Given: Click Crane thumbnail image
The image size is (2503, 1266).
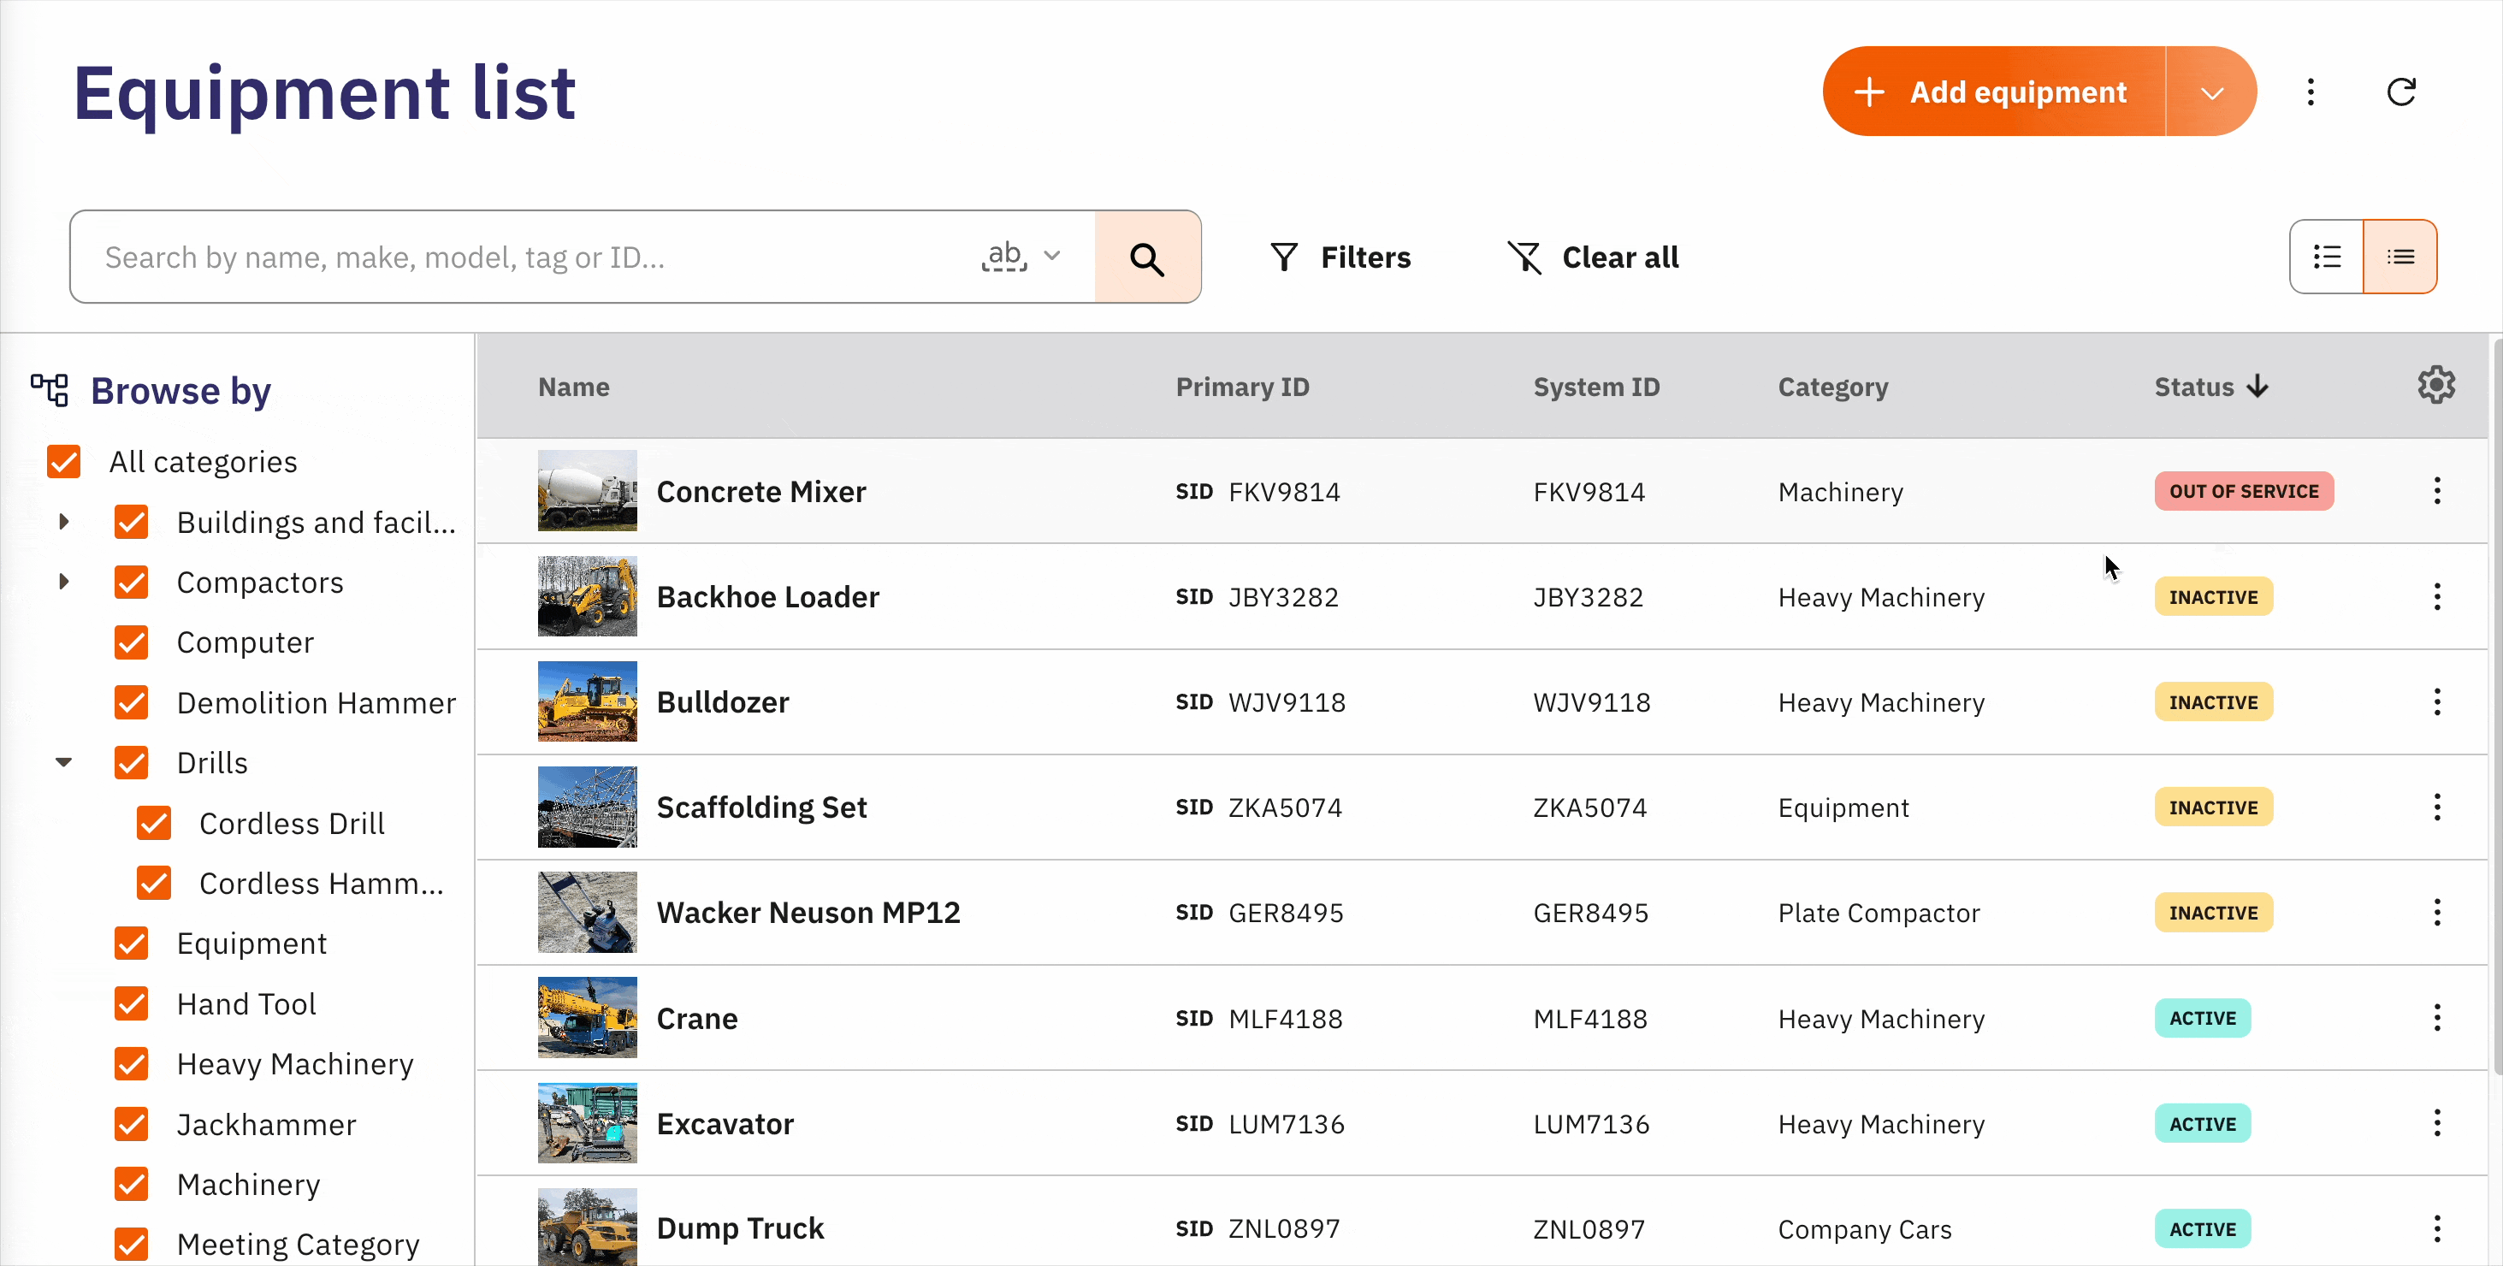Looking at the screenshot, I should pyautogui.click(x=587, y=1017).
